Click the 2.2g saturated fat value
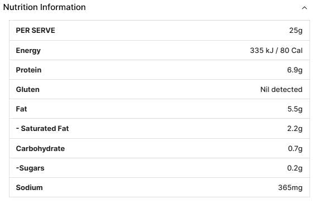The height and width of the screenshot is (204, 319). 295,129
